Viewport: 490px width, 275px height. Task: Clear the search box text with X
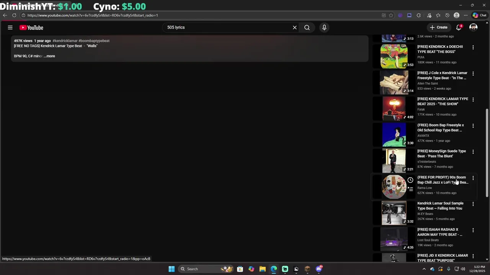click(295, 27)
